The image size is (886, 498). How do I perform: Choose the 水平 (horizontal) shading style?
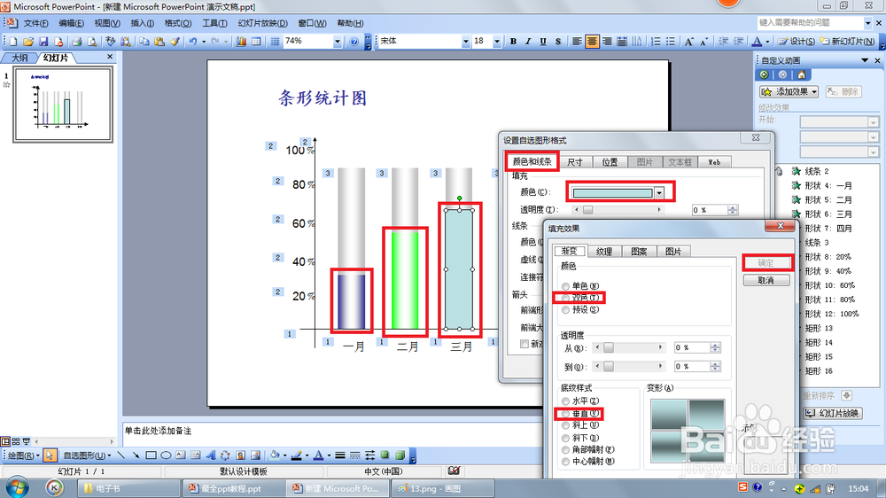tap(565, 401)
